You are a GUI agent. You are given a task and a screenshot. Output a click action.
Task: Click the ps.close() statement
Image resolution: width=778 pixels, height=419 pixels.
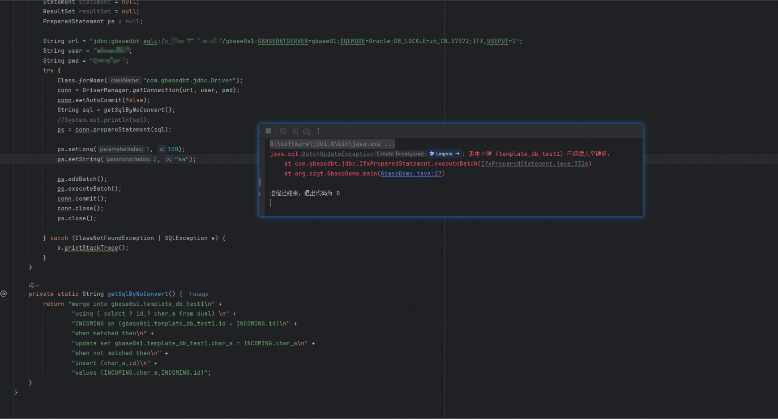pyautogui.click(x=77, y=218)
